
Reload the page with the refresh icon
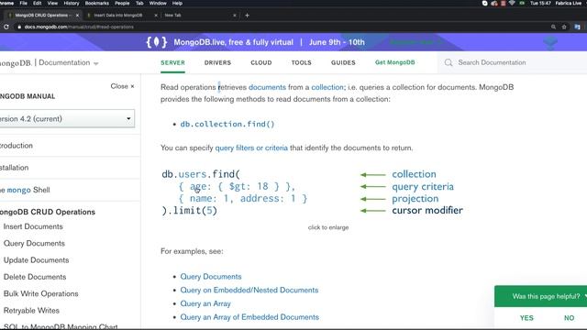6,27
